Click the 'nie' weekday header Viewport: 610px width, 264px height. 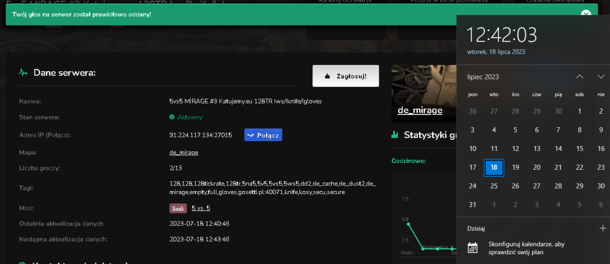[601, 94]
